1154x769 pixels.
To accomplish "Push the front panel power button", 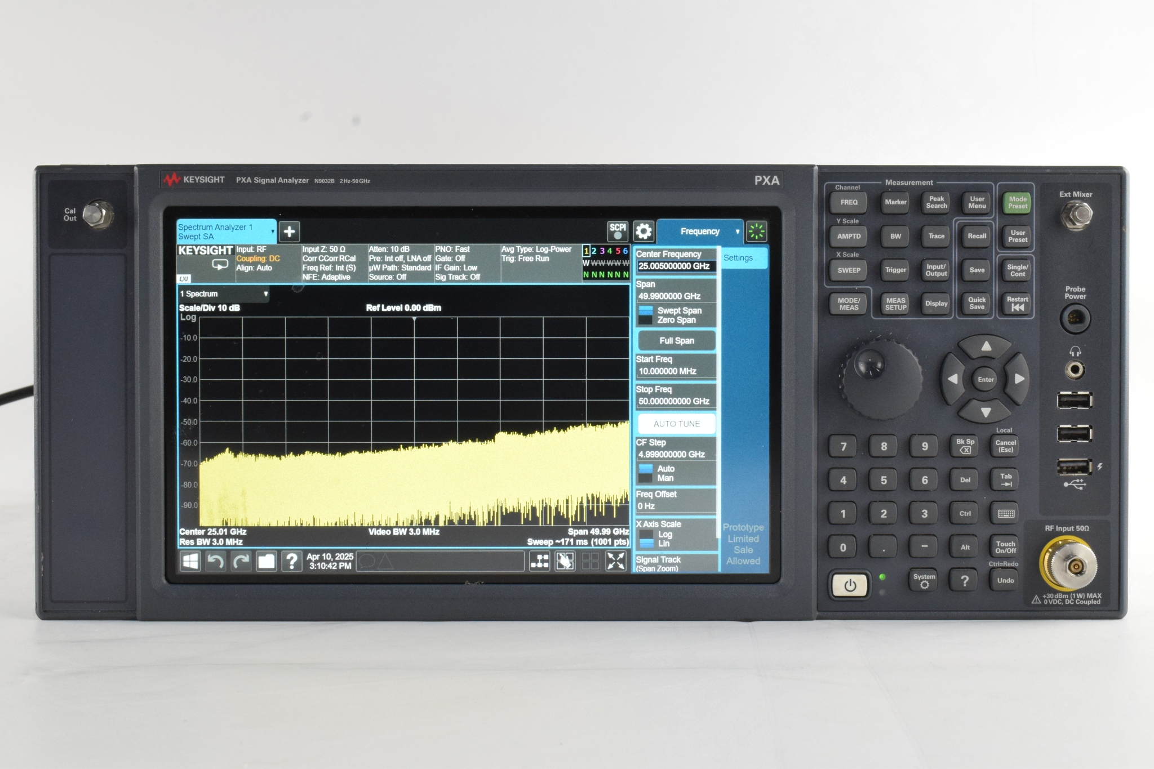I will (x=850, y=585).
